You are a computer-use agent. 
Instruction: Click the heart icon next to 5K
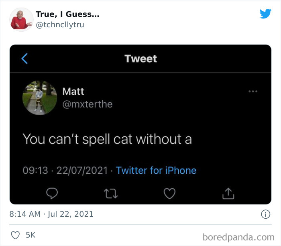coord(15,235)
